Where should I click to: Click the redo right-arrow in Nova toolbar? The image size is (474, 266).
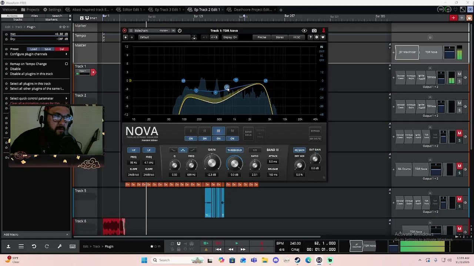(131, 37)
